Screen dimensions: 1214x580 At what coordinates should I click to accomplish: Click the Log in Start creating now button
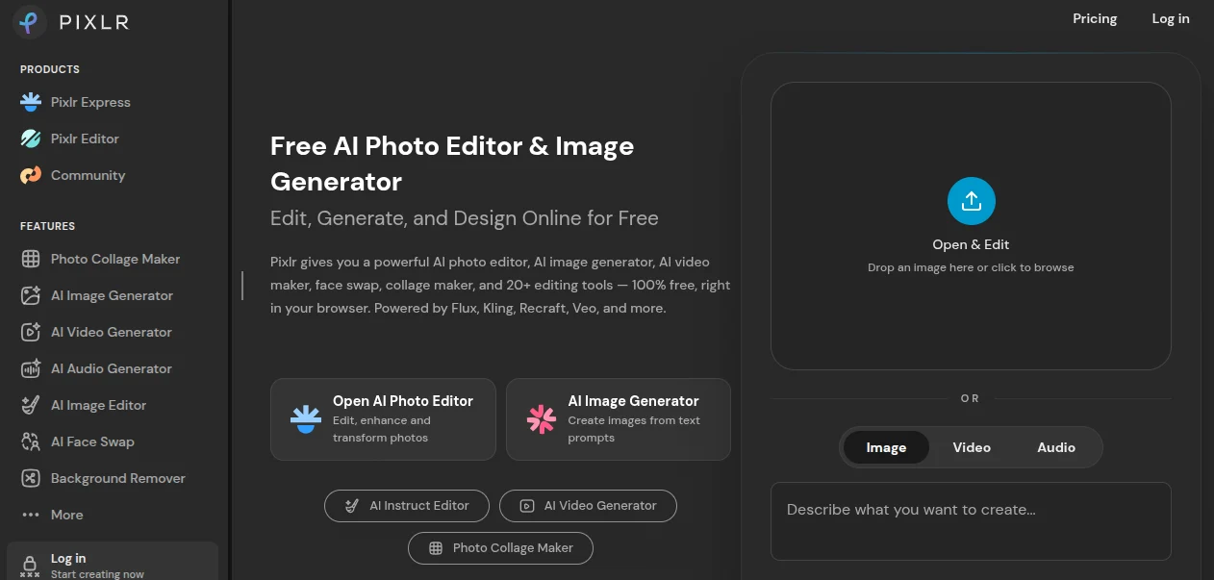(113, 562)
